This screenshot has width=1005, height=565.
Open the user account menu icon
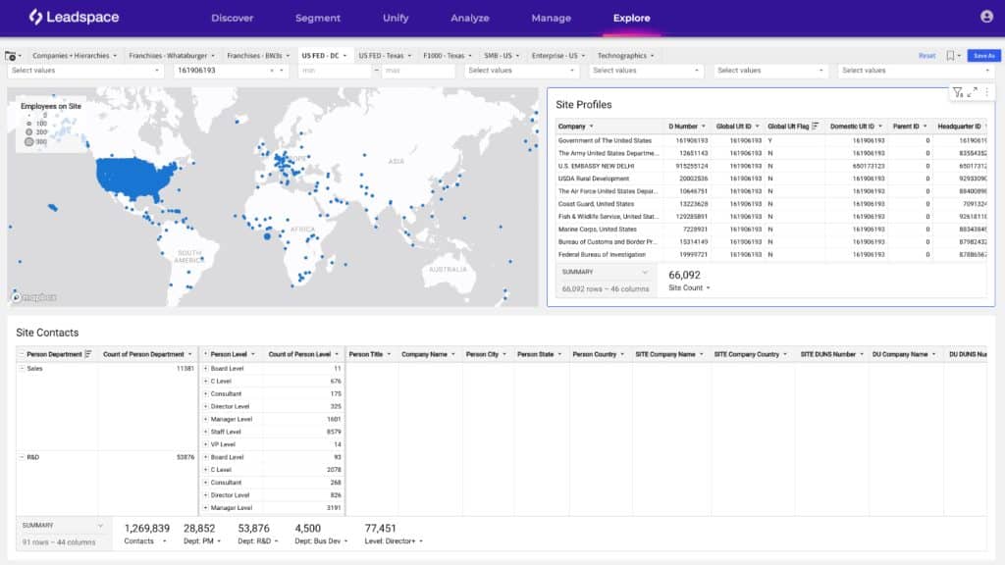pos(986,17)
